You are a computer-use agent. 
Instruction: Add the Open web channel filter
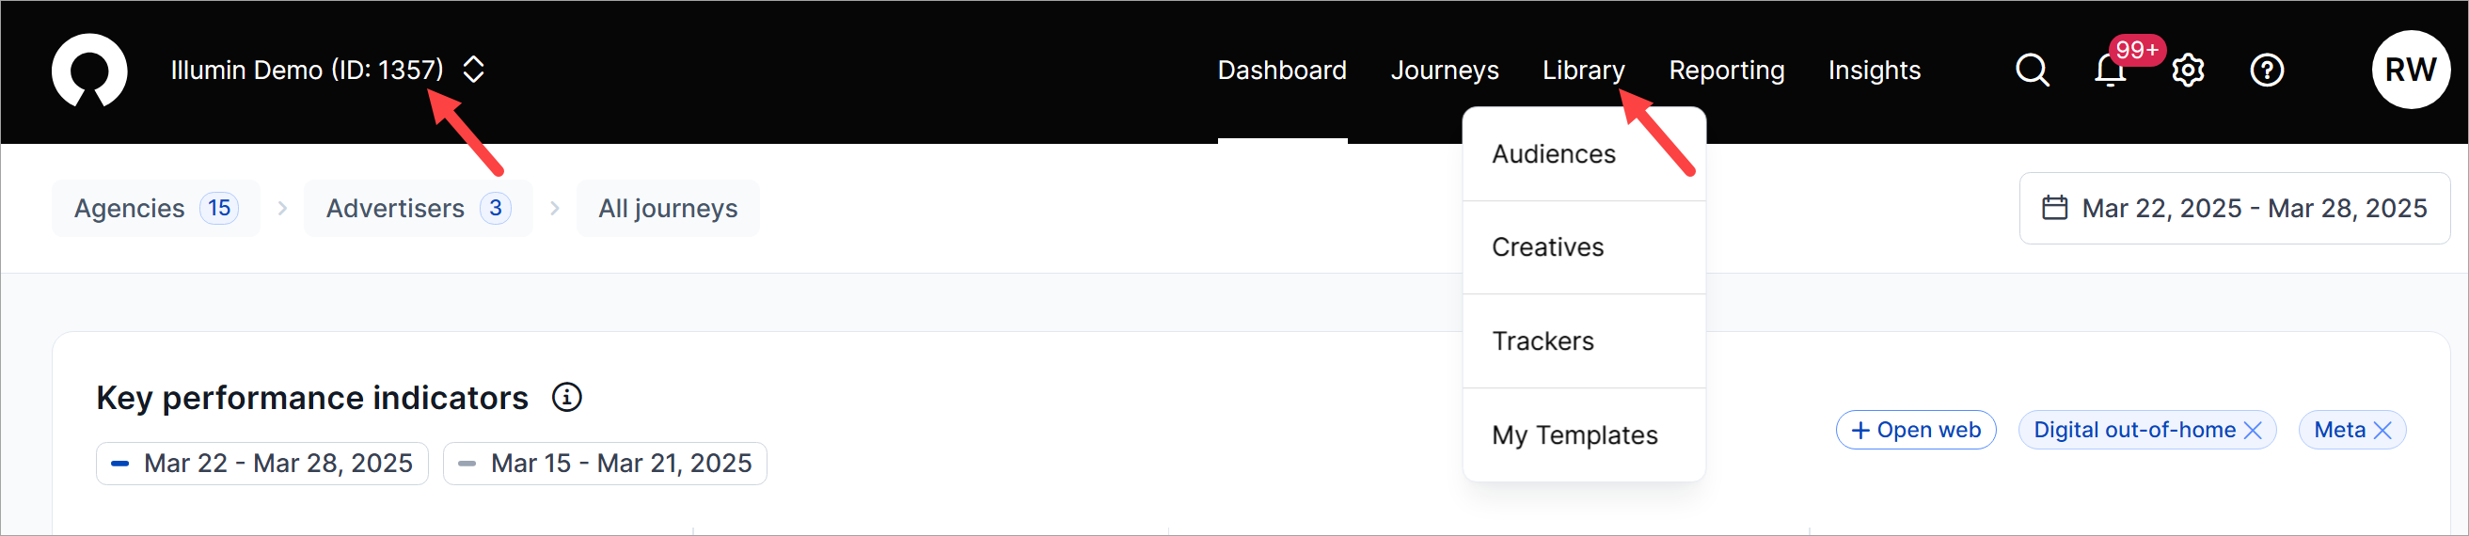click(x=1915, y=431)
